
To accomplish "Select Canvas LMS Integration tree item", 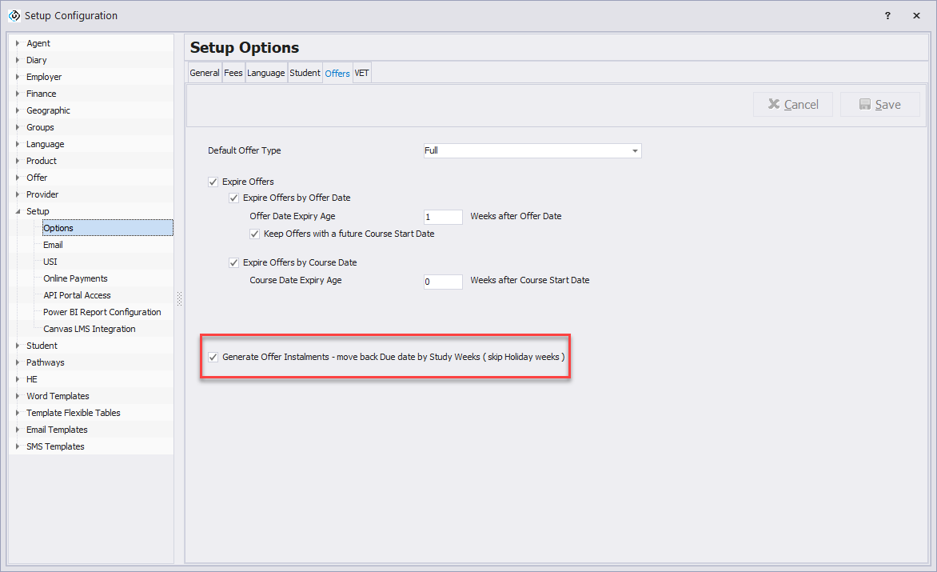I will tap(90, 329).
